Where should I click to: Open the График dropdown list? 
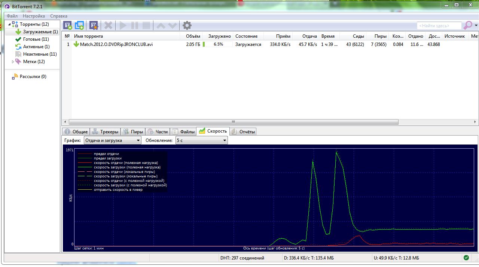112,140
